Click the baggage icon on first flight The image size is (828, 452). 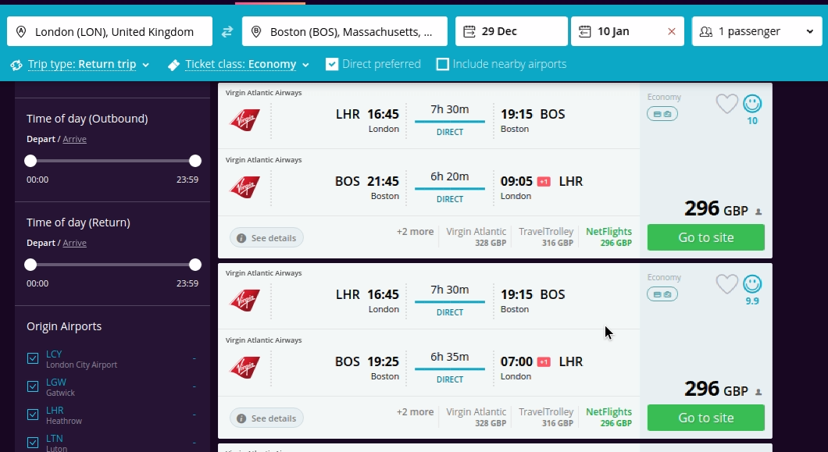click(662, 114)
